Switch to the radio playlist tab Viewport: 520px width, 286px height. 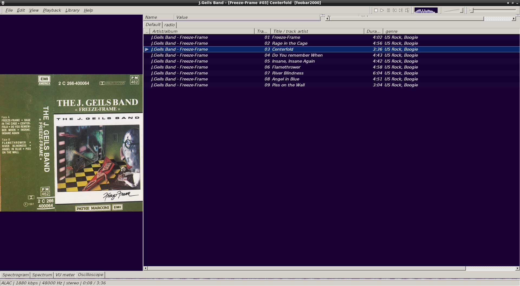pos(170,25)
